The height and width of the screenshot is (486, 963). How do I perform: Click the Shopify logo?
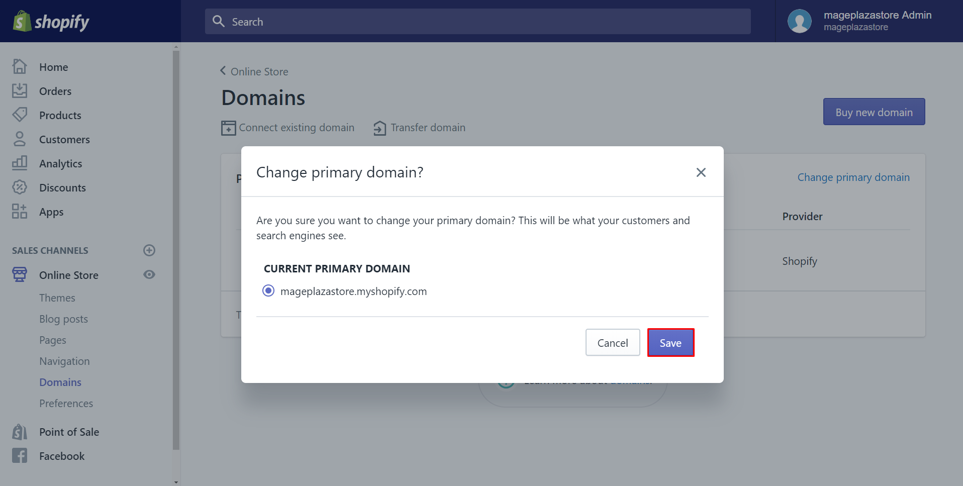pos(51,21)
